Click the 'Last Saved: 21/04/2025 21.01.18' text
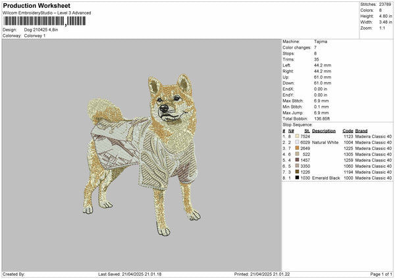 (x=130, y=274)
